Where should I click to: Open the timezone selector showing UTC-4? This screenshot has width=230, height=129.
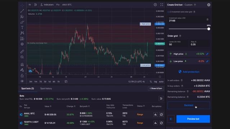point(137,82)
